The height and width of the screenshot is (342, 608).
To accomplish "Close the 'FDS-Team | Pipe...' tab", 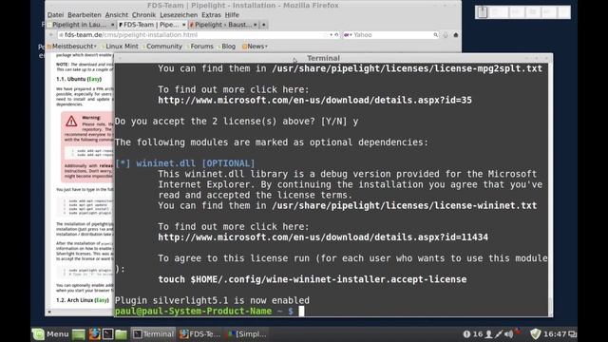I will click(x=183, y=25).
